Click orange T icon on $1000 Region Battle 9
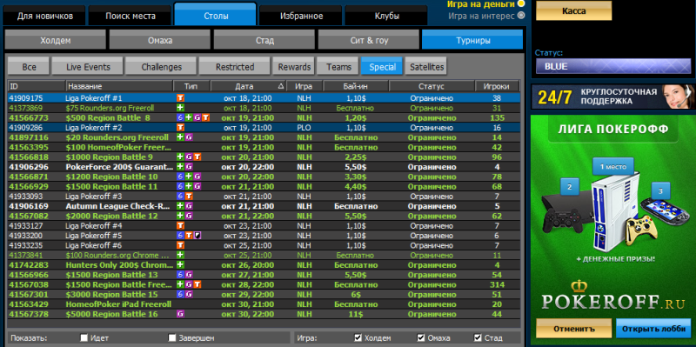The height and width of the screenshot is (347, 696). (x=197, y=157)
